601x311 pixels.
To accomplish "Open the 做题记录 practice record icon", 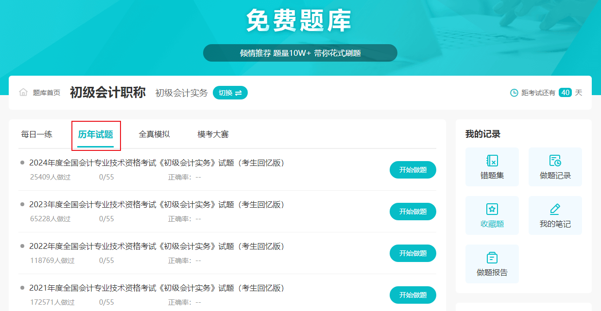I will (555, 162).
